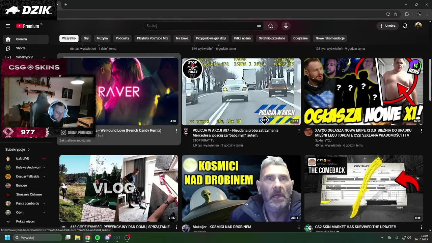
Task: Select the Wszystko filter chip
Action: pyautogui.click(x=69, y=38)
